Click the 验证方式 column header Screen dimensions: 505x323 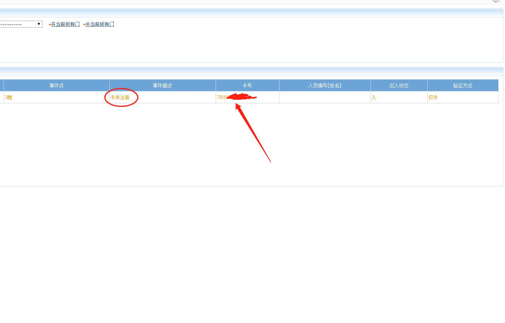coord(463,85)
